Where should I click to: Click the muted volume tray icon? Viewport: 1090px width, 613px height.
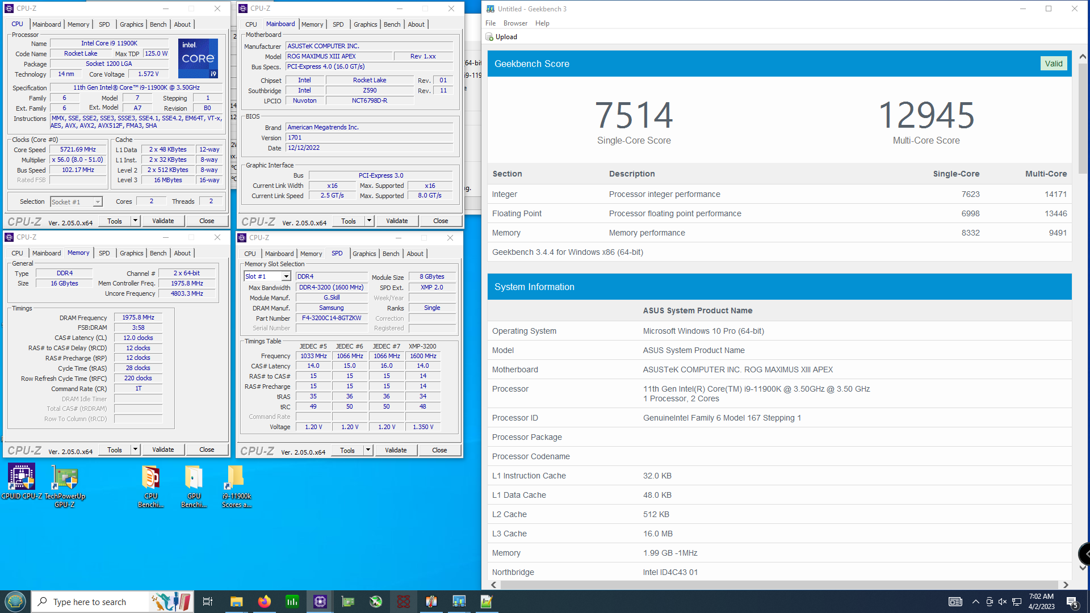click(x=1003, y=602)
